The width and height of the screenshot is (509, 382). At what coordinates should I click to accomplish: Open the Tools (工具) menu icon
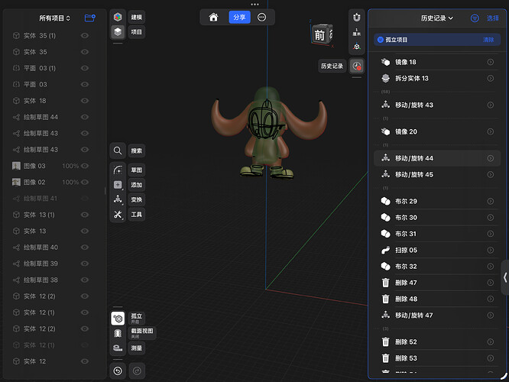[x=118, y=215]
